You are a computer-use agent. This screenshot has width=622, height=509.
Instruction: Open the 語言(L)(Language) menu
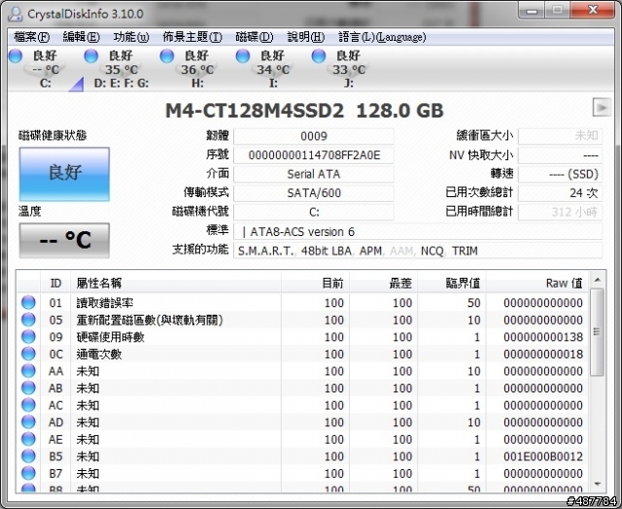click(382, 37)
